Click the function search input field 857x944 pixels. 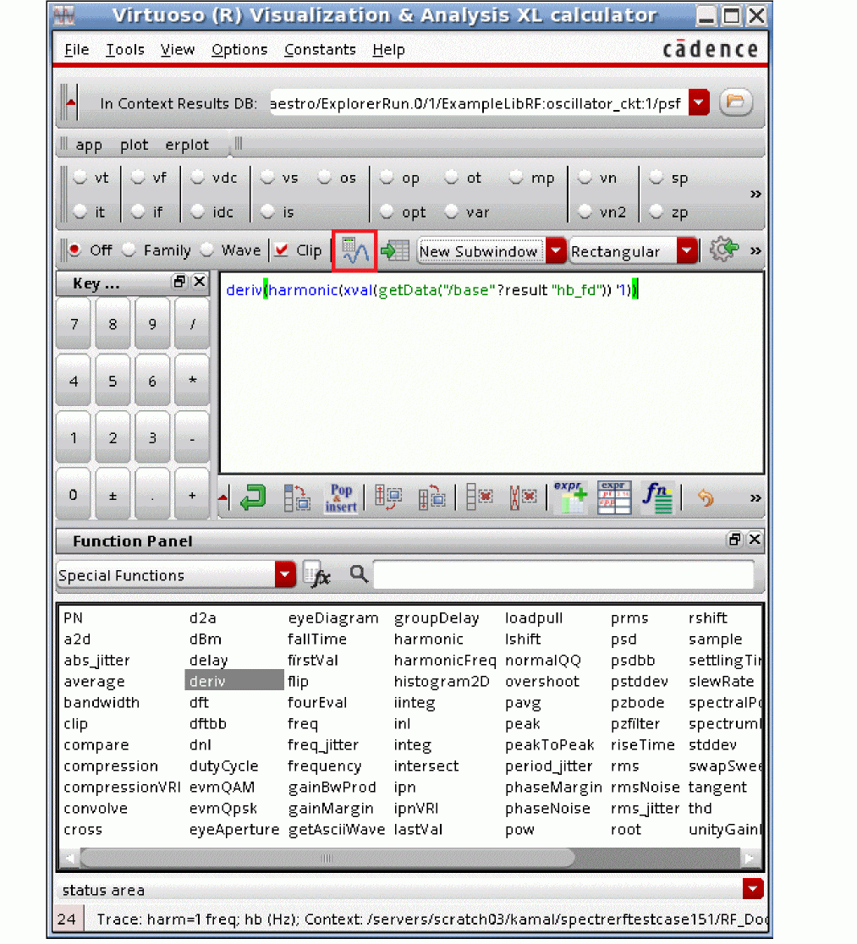click(x=563, y=575)
